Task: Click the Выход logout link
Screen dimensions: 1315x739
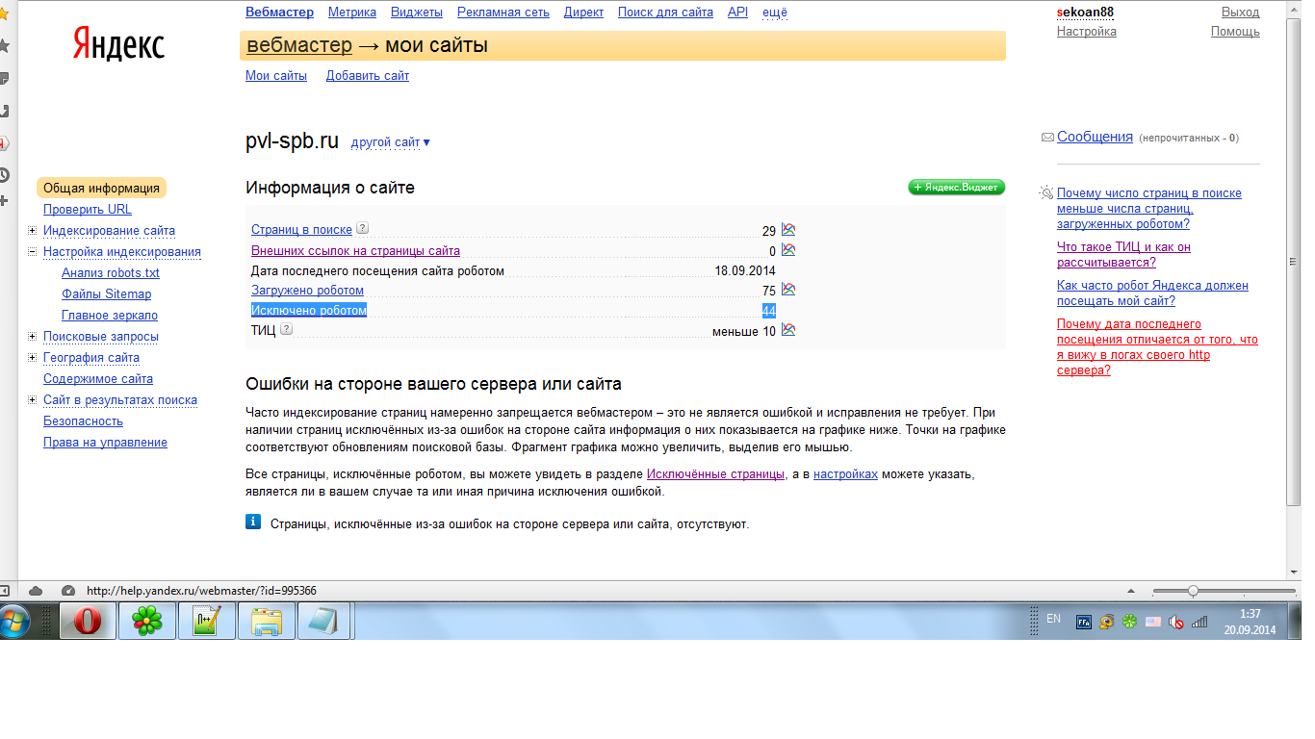Action: click(x=1240, y=13)
